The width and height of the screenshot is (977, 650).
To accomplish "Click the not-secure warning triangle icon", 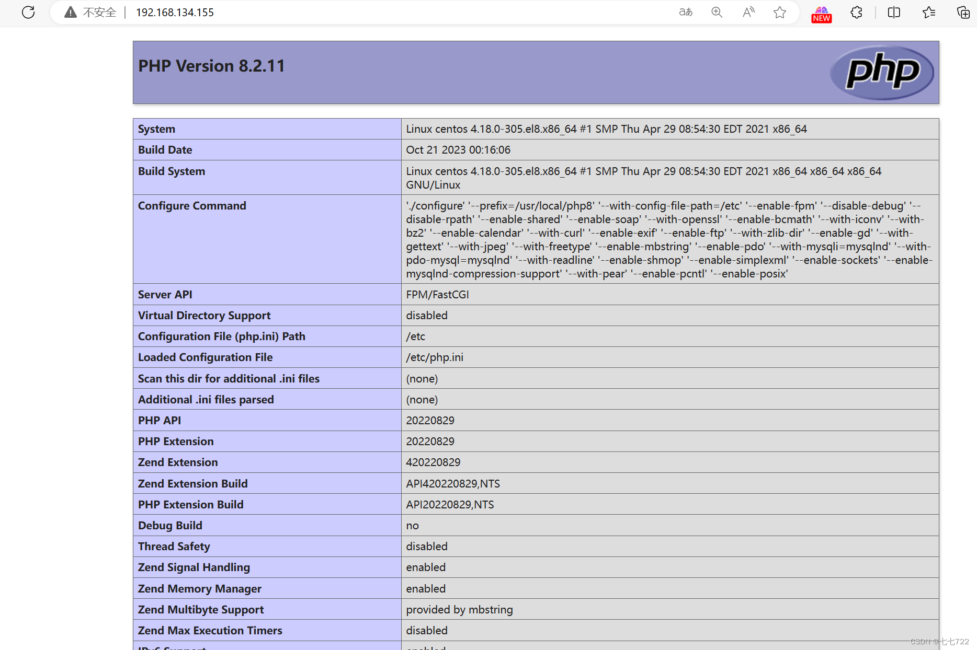I will (x=71, y=12).
